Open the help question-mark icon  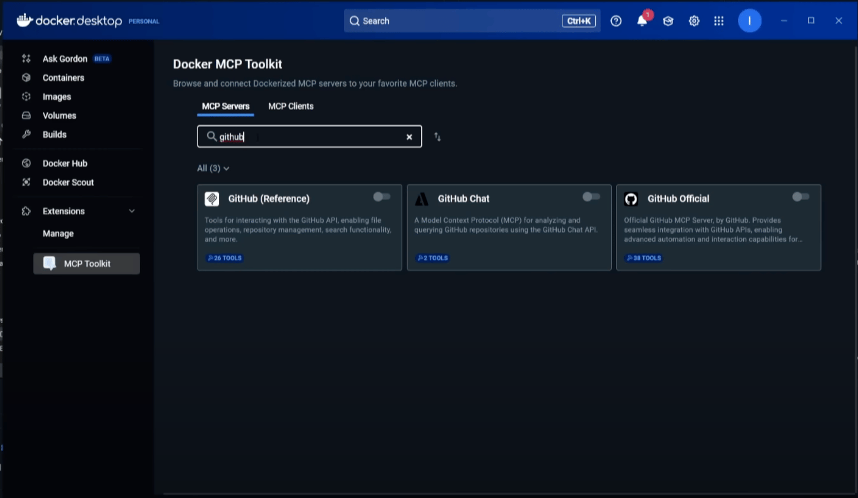tap(616, 21)
